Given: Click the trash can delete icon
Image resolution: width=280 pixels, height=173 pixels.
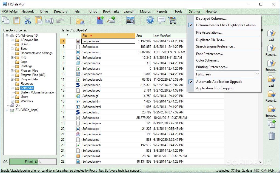Looking at the screenshot, I should click(x=272, y=136).
